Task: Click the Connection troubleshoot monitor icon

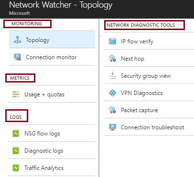Action: [x=112, y=127]
